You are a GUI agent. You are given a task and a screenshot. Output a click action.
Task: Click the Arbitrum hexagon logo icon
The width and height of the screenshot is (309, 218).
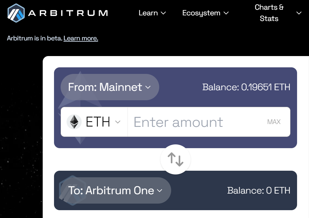[x=16, y=13]
